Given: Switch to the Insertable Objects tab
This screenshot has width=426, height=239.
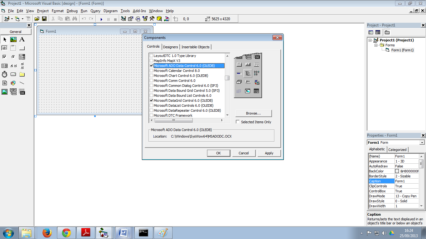Looking at the screenshot, I should (x=196, y=47).
